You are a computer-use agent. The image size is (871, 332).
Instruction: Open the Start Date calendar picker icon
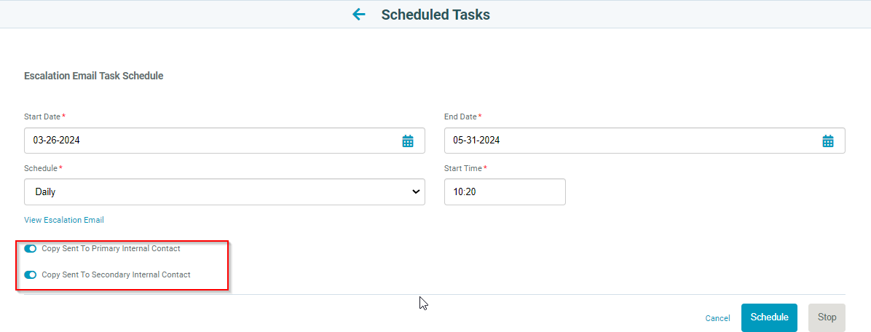(x=408, y=141)
